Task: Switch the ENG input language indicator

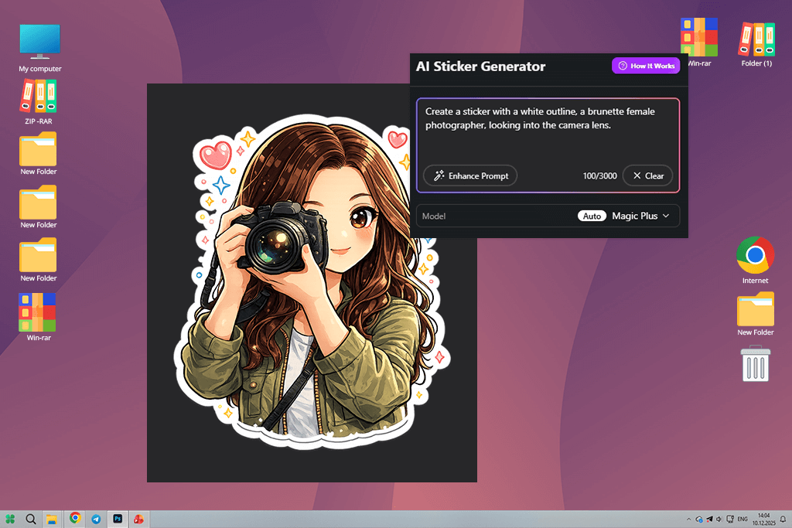Action: coord(742,519)
